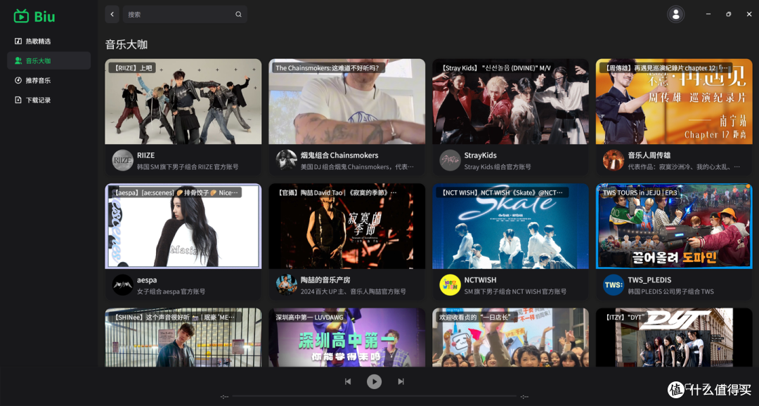Open the aespa channel name
This screenshot has width=759, height=406.
[x=147, y=280]
